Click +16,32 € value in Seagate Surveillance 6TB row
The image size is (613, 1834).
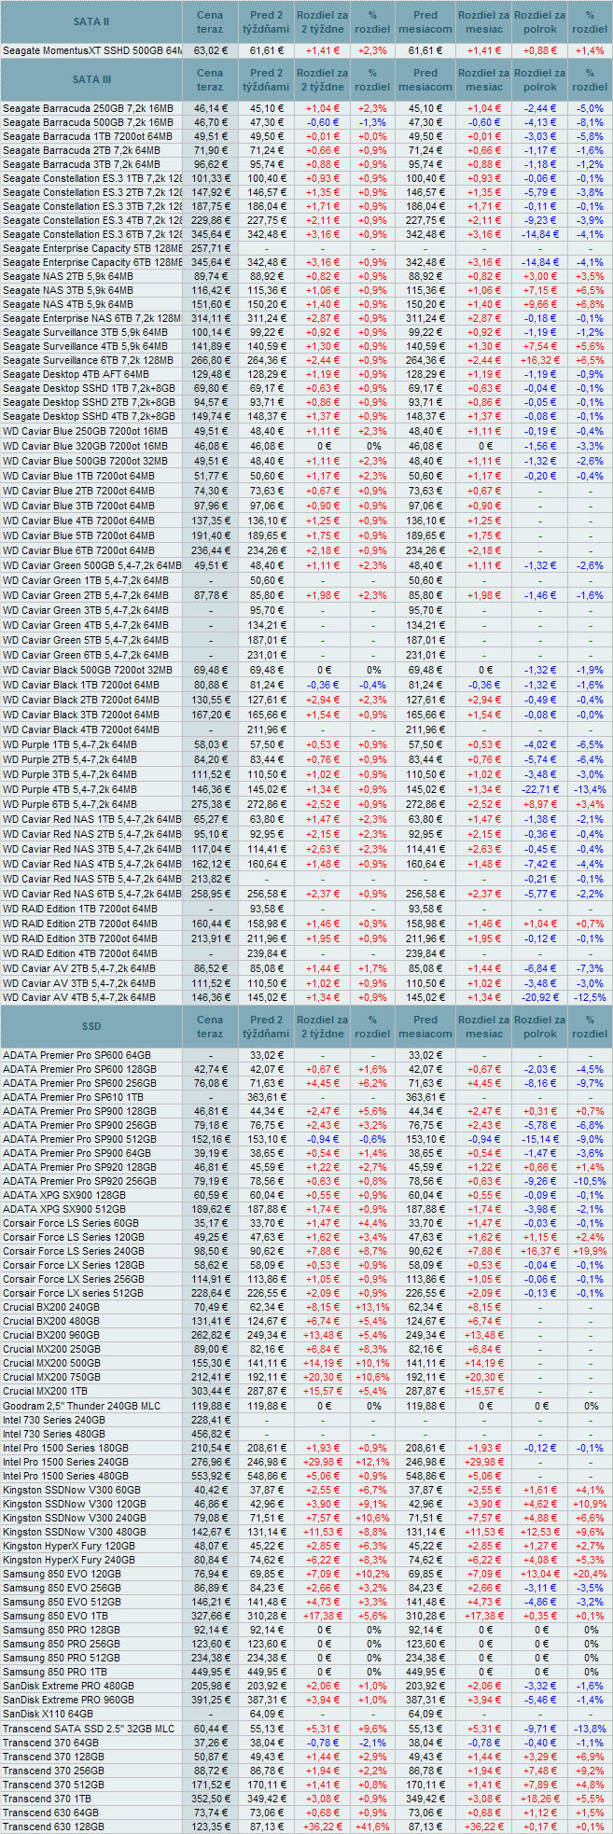click(539, 360)
